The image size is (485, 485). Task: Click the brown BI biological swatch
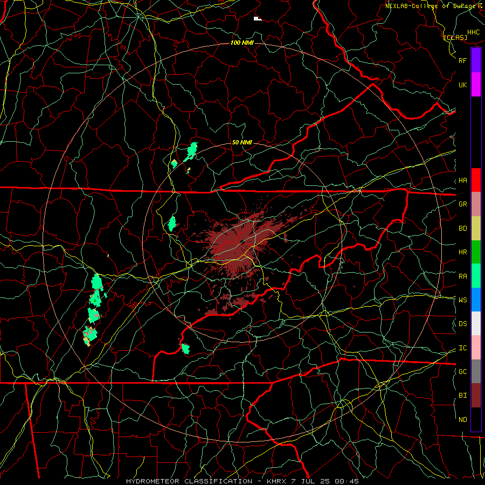tap(476, 396)
